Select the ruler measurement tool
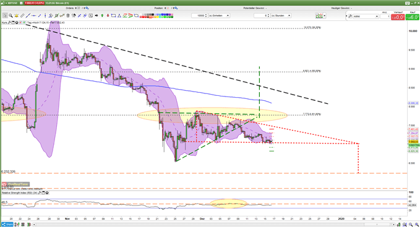Screen dimensions: 420x227 point(22,15)
